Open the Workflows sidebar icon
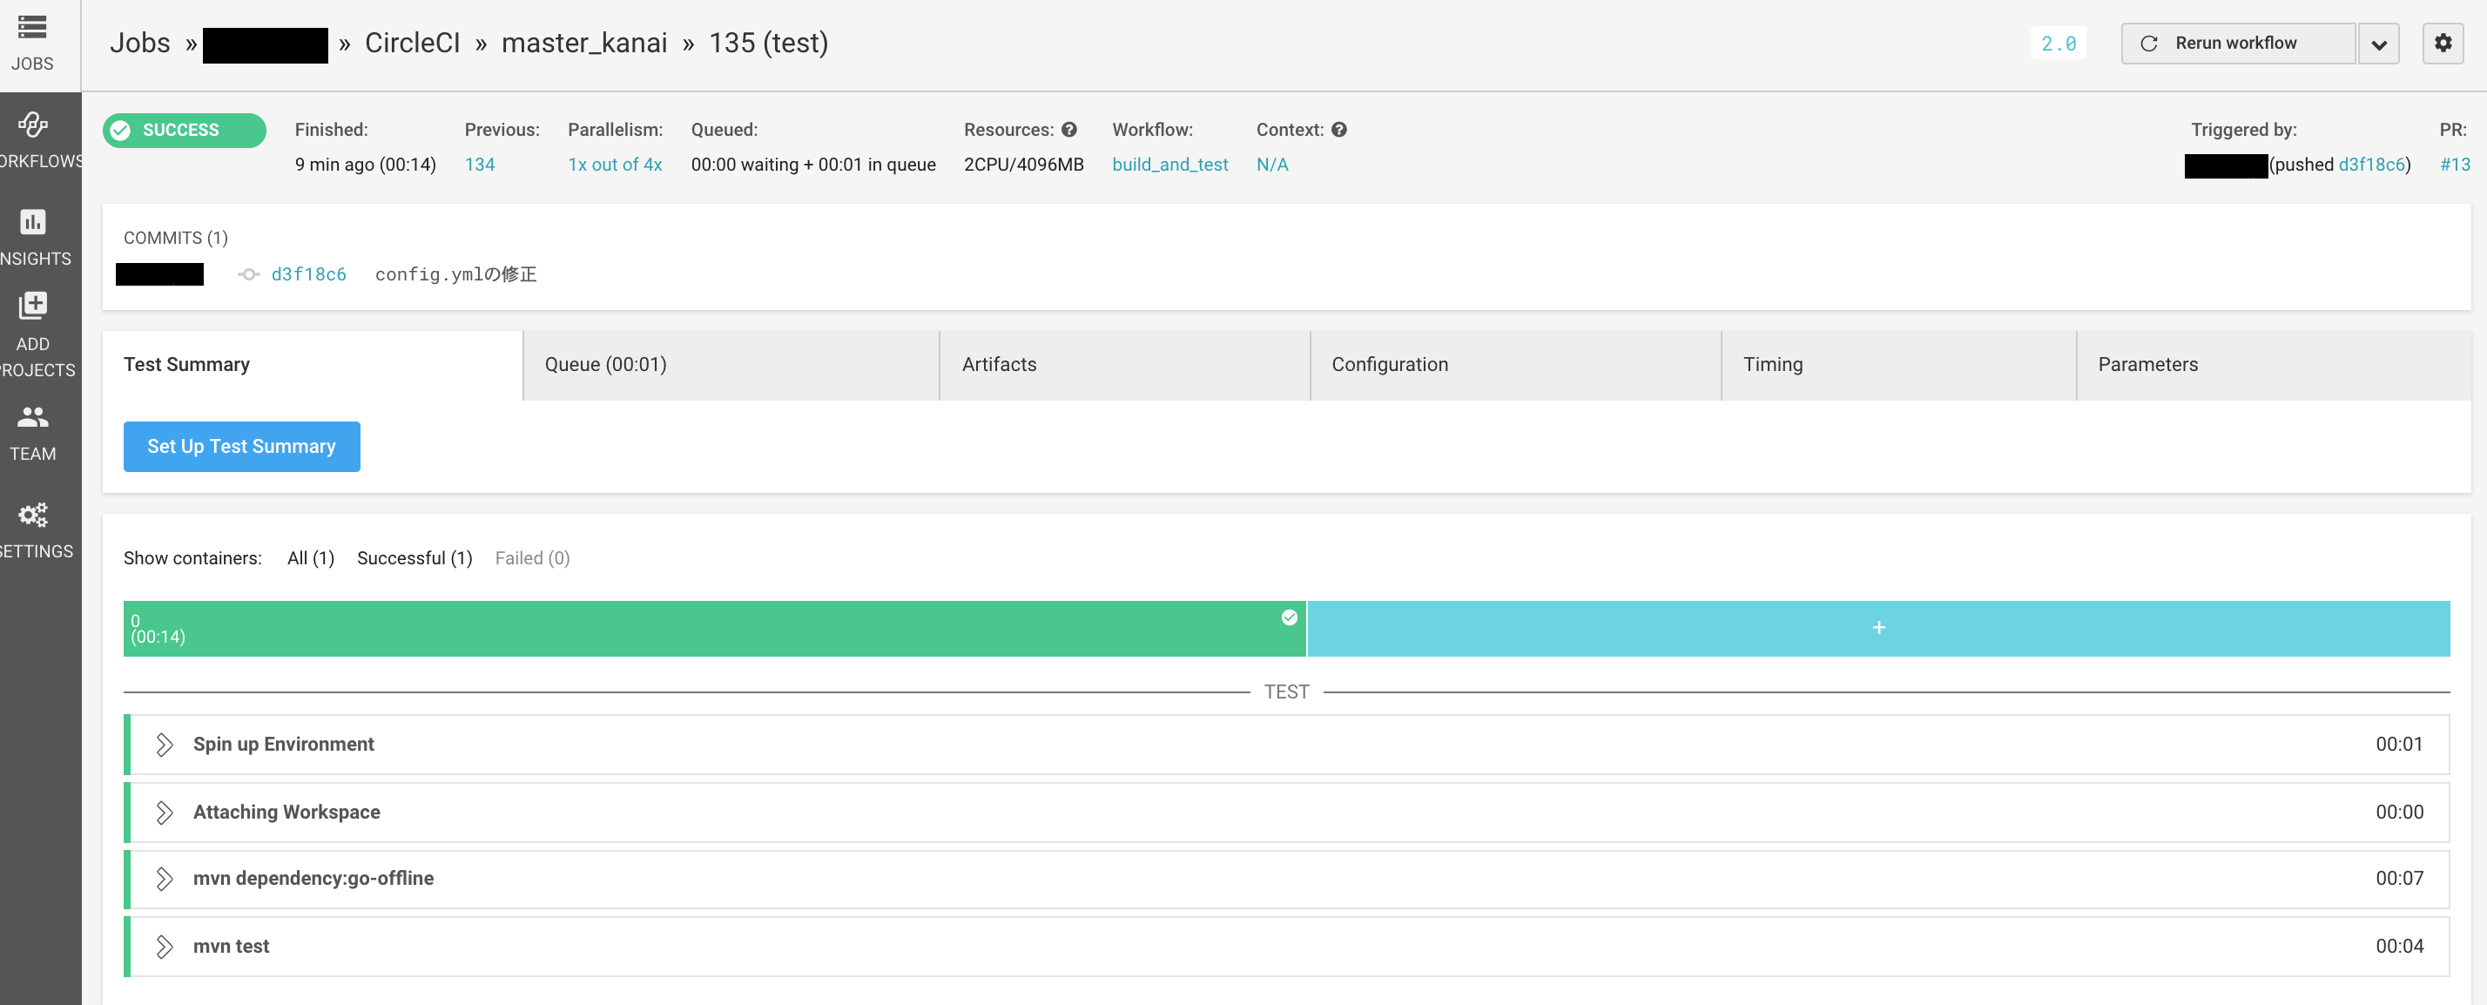2487x1005 pixels. tap(33, 125)
